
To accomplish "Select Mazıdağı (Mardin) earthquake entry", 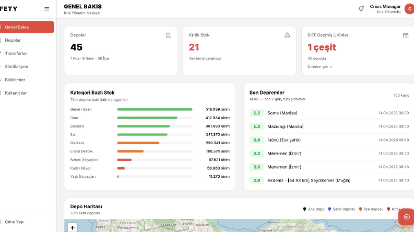I will [329, 126].
